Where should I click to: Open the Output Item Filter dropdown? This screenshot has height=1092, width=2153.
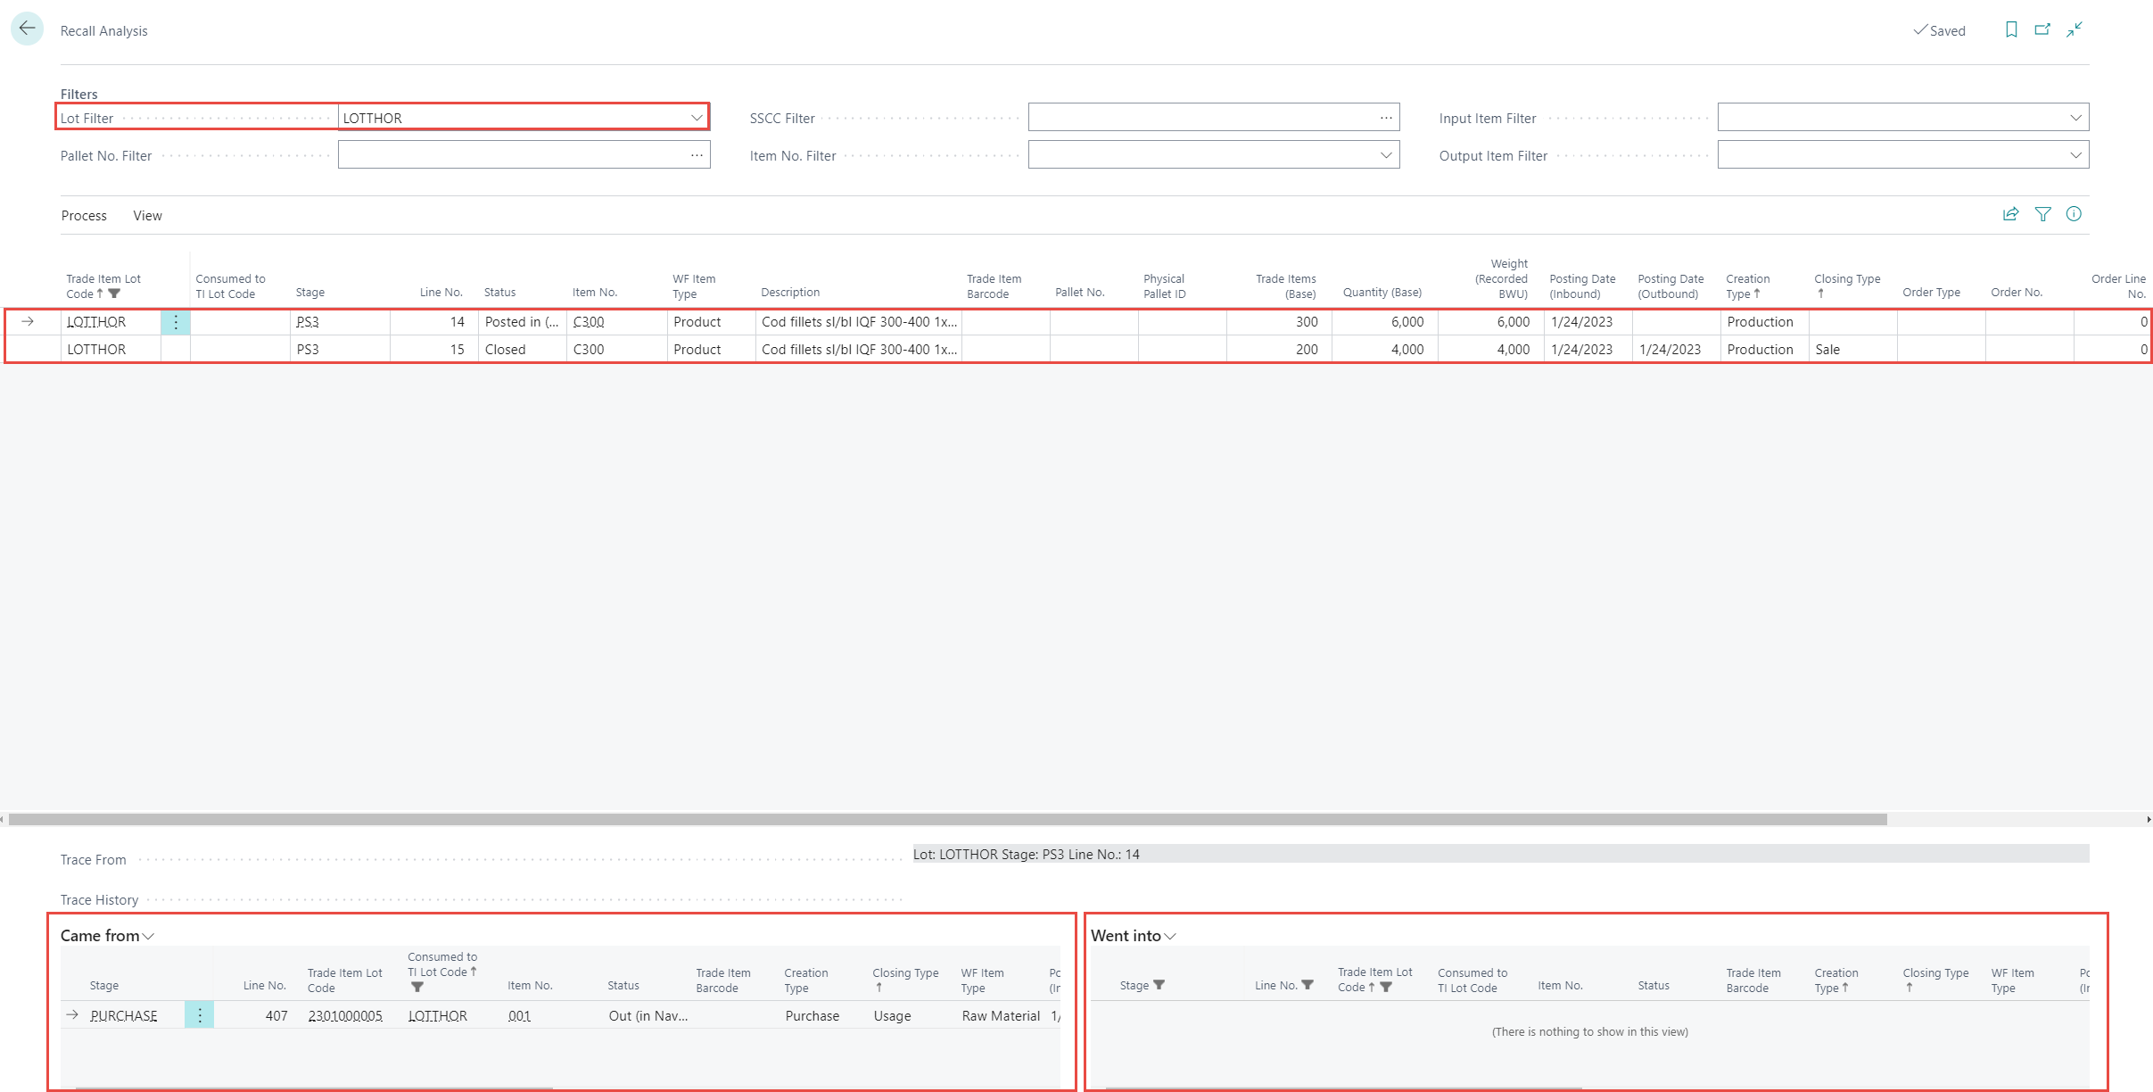tap(2075, 155)
